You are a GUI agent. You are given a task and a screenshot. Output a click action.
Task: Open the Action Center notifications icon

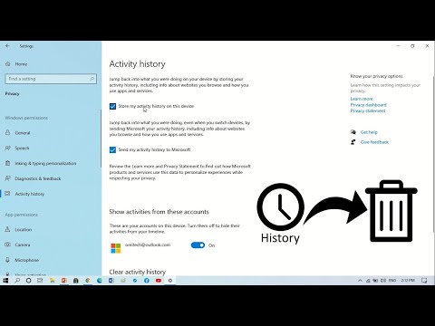424,281
